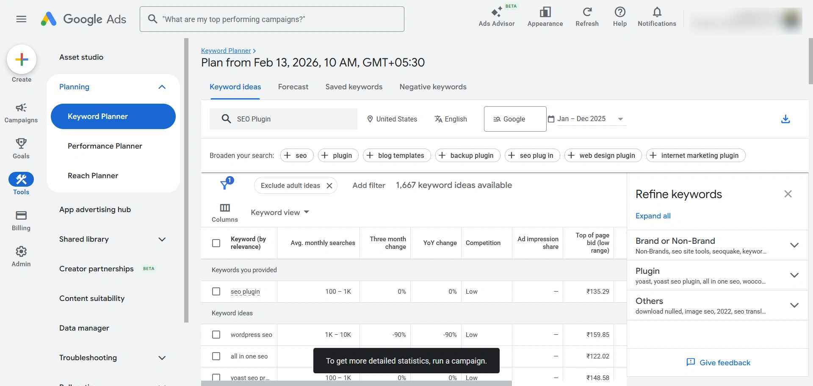Sort by Avg. monthly searches column

[323, 243]
